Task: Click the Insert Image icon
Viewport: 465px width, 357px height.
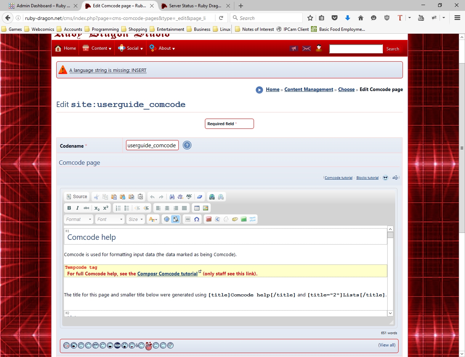Action: (x=206, y=208)
